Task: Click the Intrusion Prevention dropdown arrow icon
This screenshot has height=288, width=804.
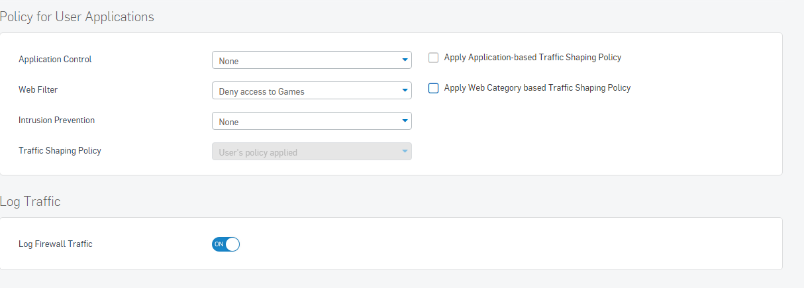Action: 405,121
